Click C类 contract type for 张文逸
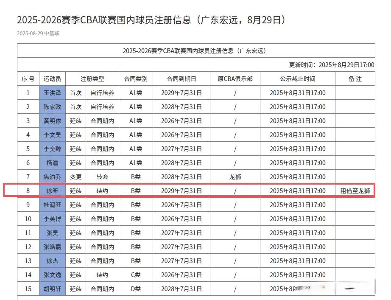Image resolution: width=391 pixels, height=300 pixels. [136, 275]
